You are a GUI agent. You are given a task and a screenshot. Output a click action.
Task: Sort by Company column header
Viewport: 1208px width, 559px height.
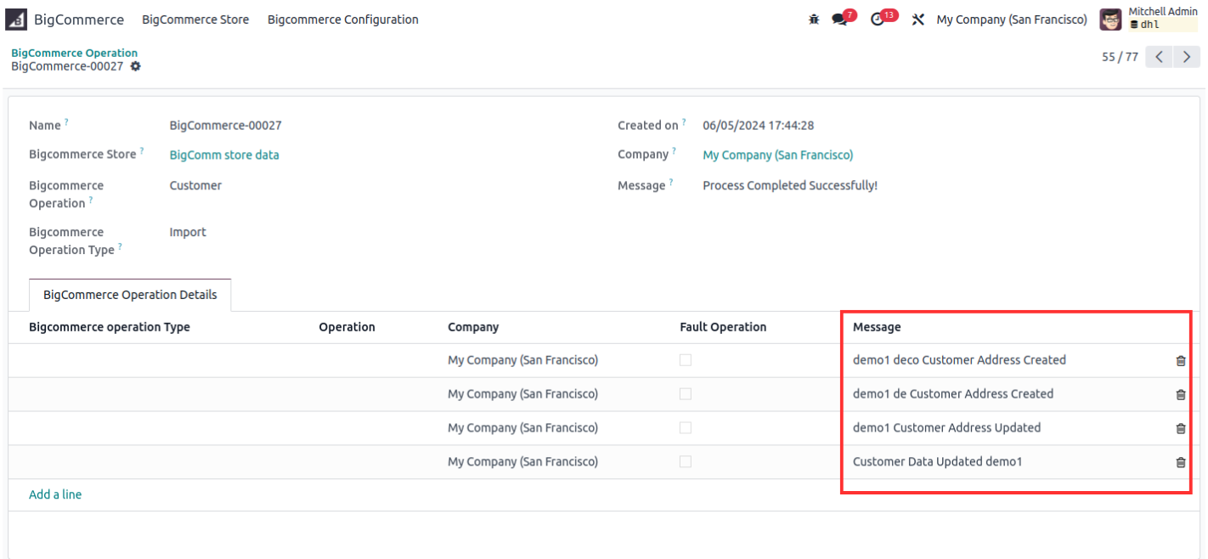473,327
